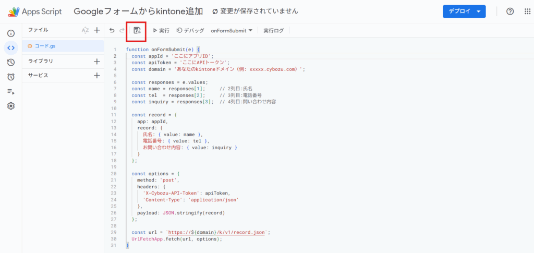Open the Triggers alarm clock icon

[x=11, y=77]
